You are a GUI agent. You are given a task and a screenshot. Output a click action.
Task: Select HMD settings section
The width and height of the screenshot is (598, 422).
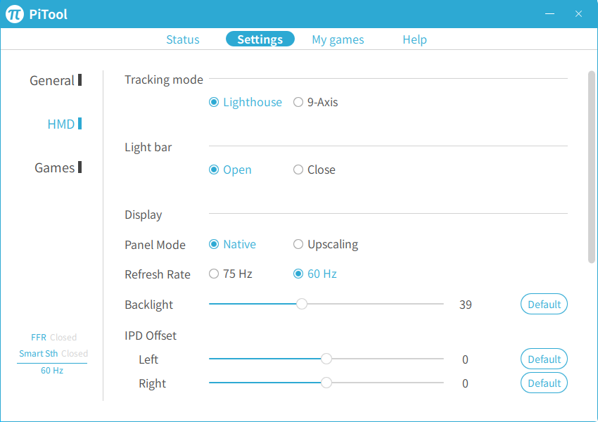(x=65, y=124)
